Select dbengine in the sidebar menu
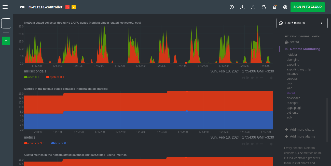This screenshot has width=331, height=166. pyautogui.click(x=293, y=59)
